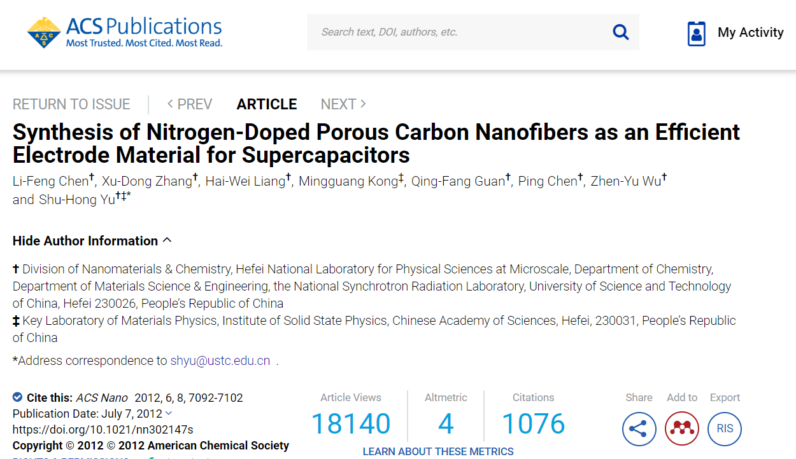Go to the NEXT article
This screenshot has width=796, height=459.
(344, 104)
